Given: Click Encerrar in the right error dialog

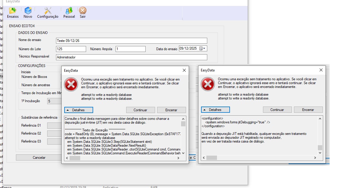Looking at the screenshot, I should click(x=308, y=110).
